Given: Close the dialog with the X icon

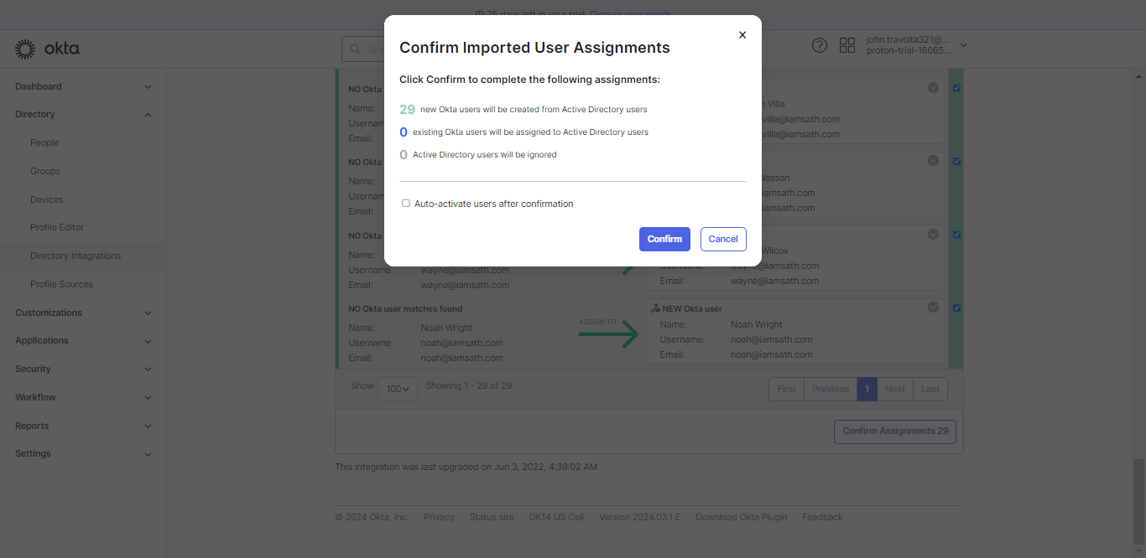Looking at the screenshot, I should 742,35.
